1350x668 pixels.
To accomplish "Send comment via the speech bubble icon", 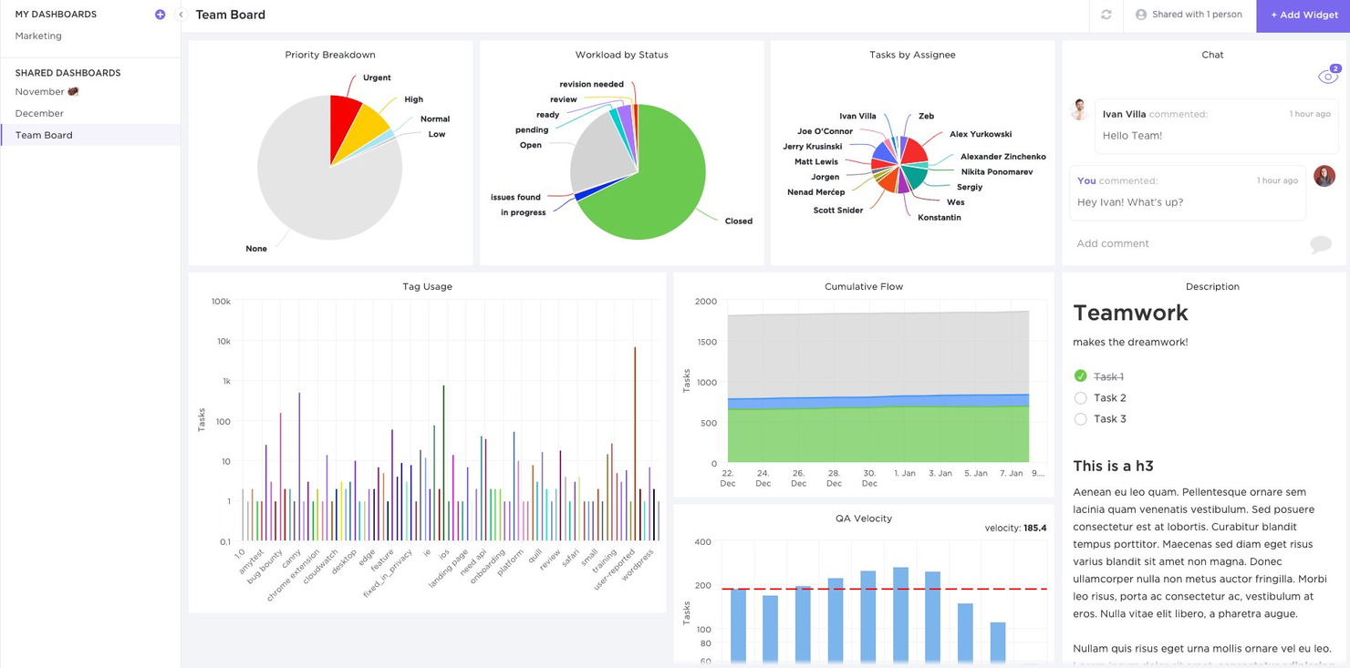I will click(x=1320, y=243).
